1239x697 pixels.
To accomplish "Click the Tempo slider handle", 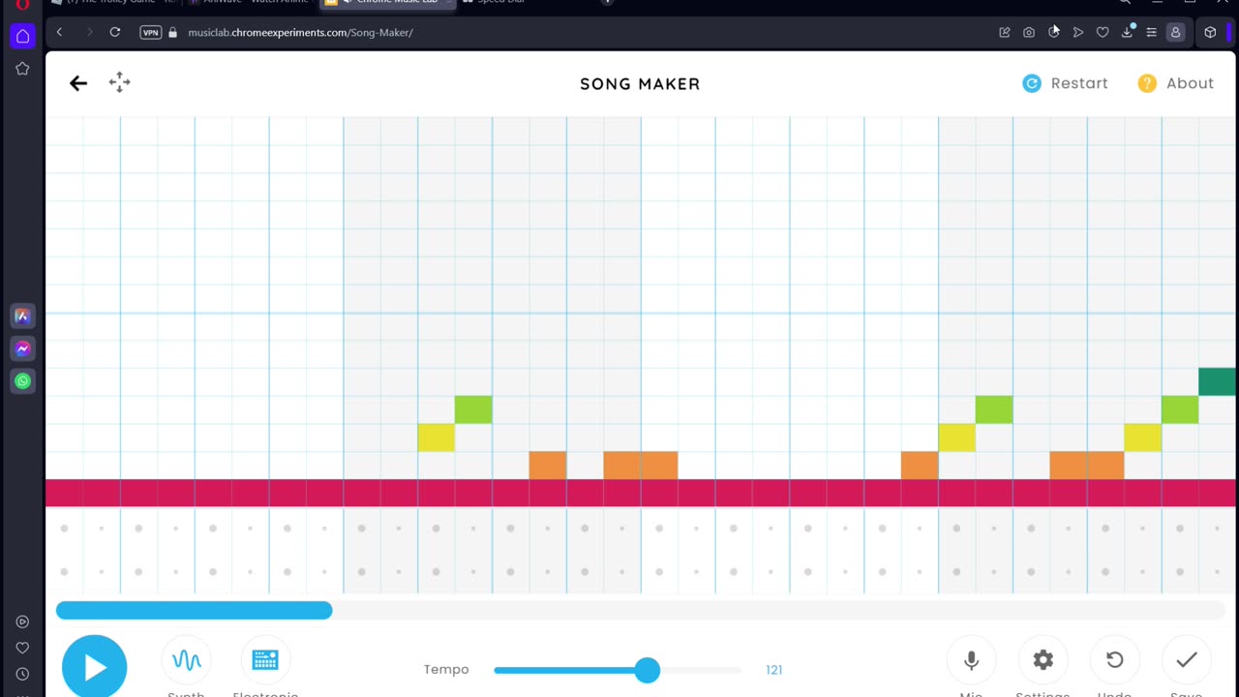I will pyautogui.click(x=648, y=670).
